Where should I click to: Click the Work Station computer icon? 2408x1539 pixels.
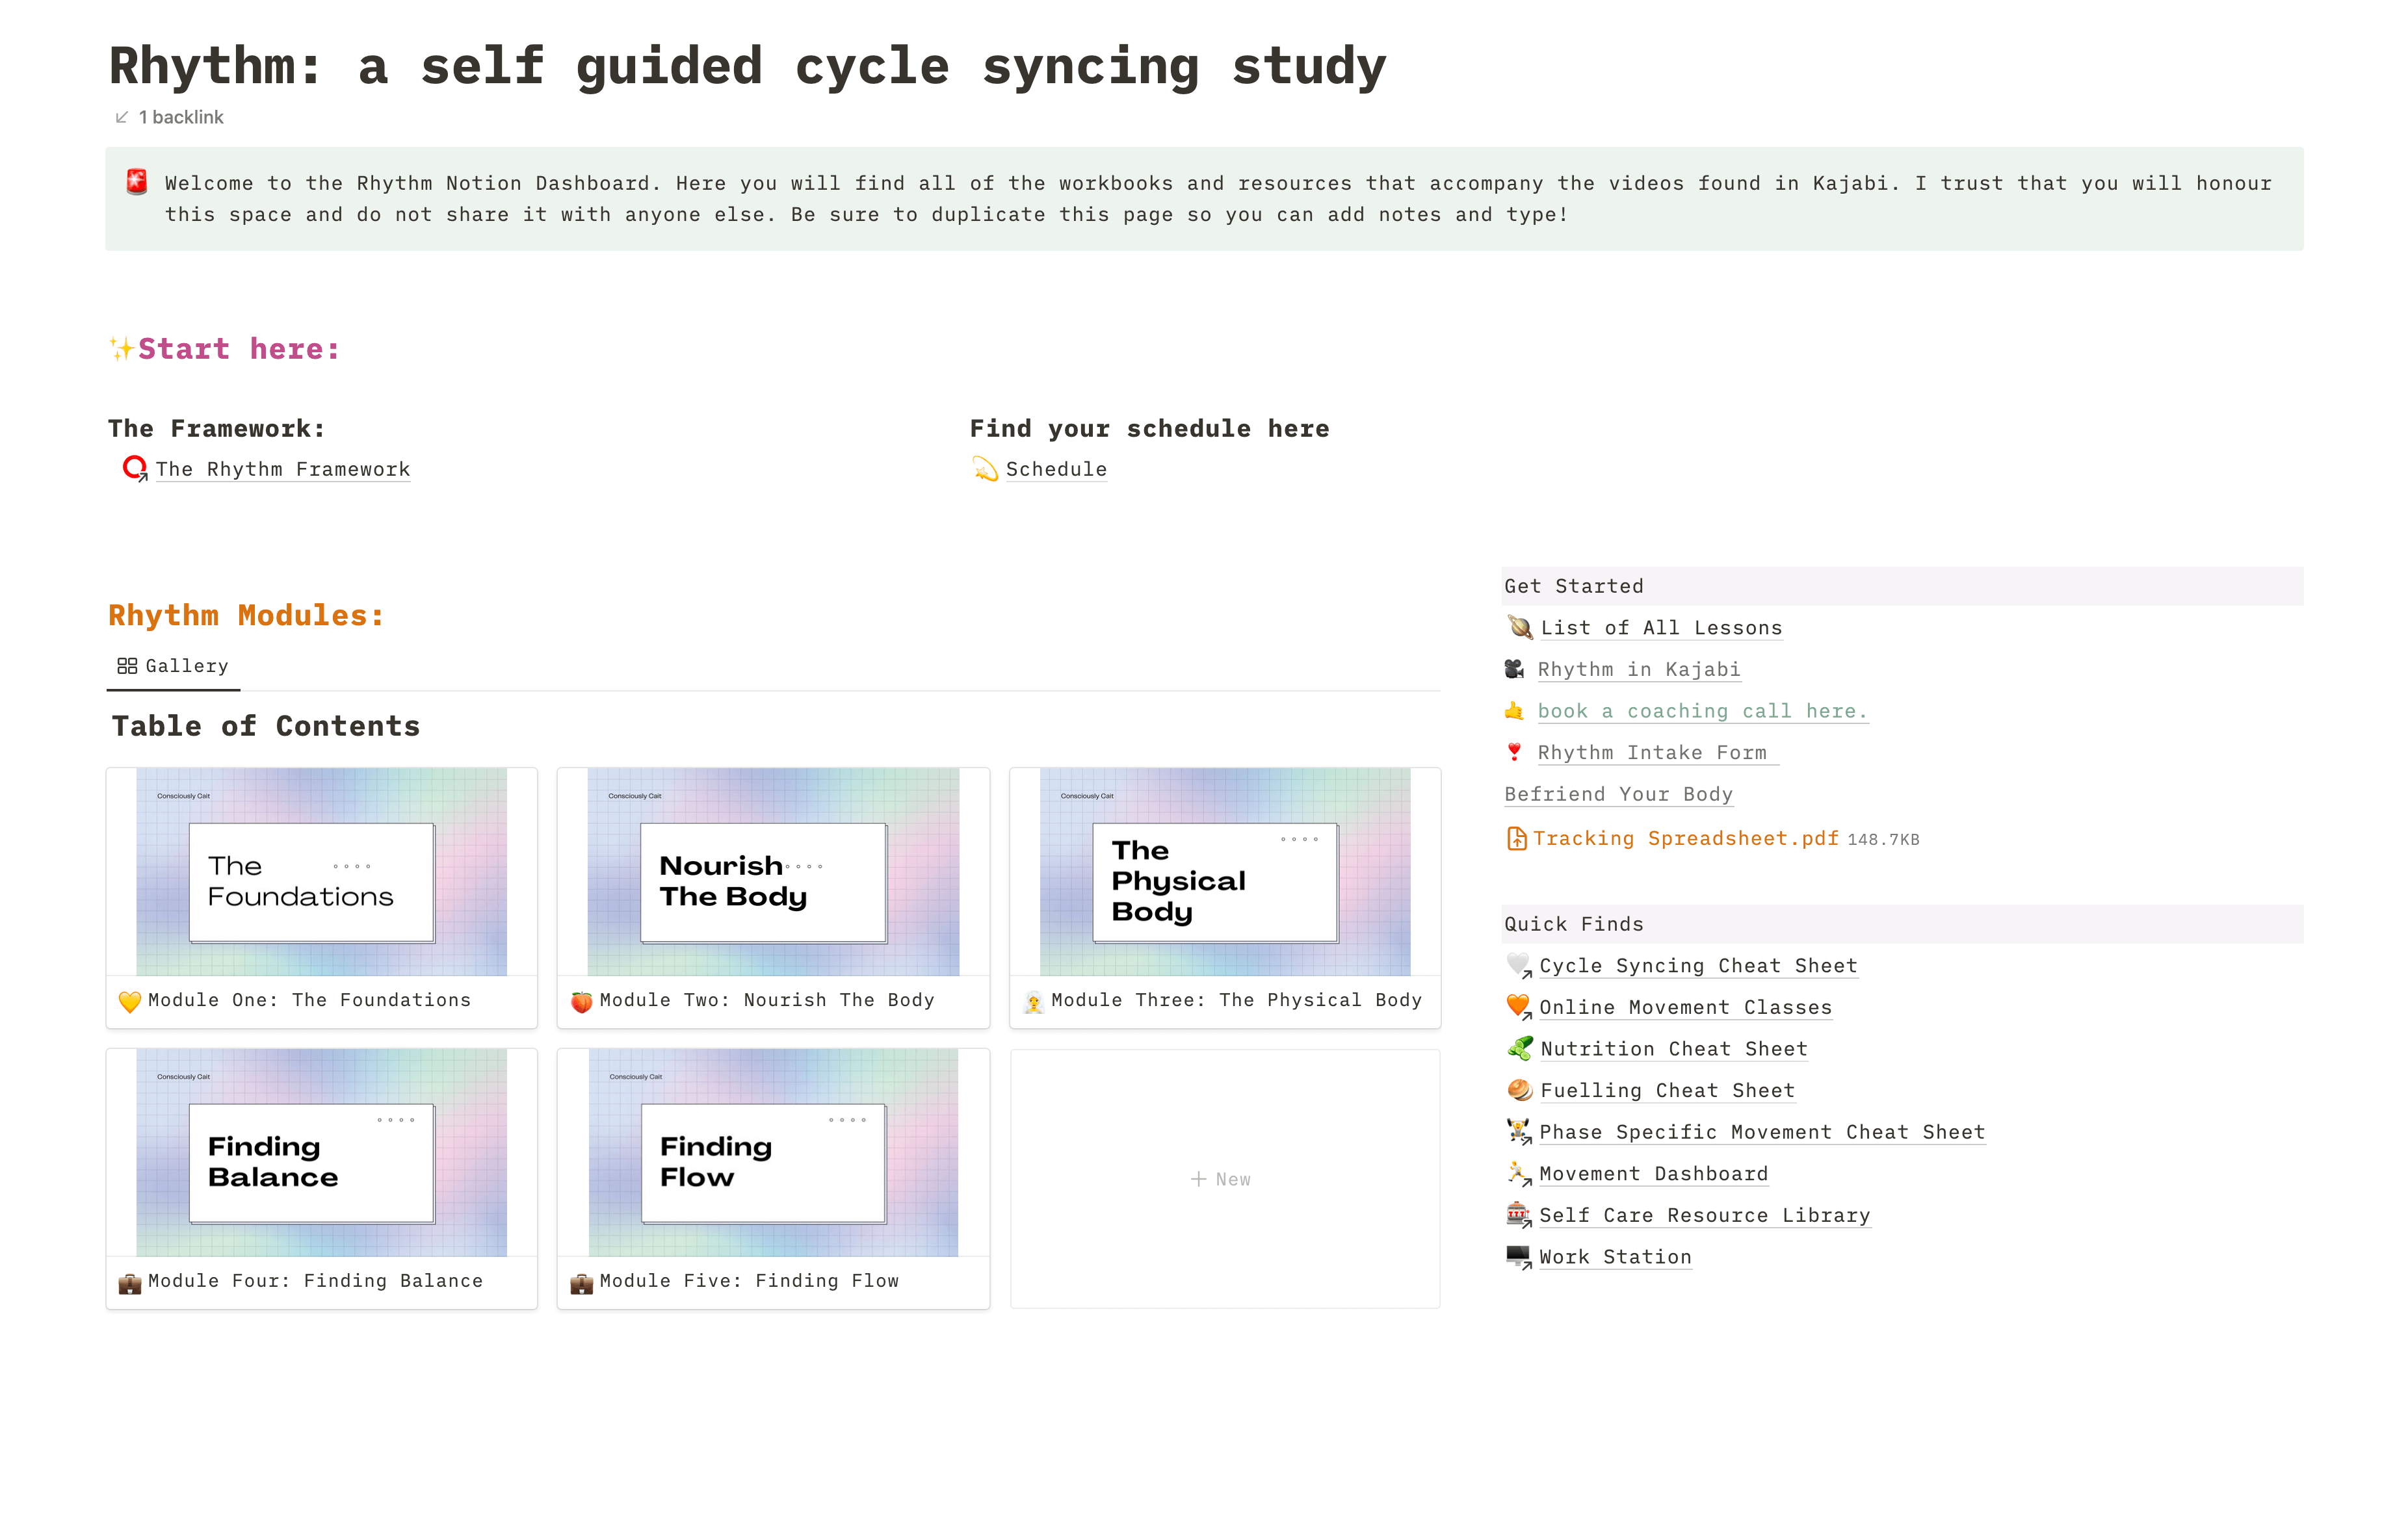click(x=1518, y=1256)
